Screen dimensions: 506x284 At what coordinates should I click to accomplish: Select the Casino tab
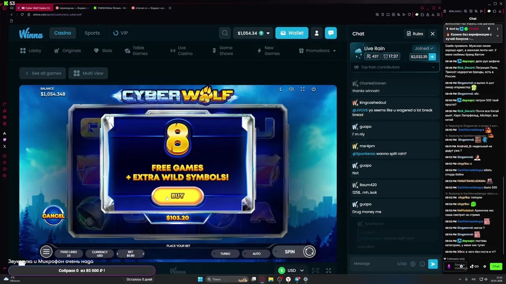tap(62, 33)
